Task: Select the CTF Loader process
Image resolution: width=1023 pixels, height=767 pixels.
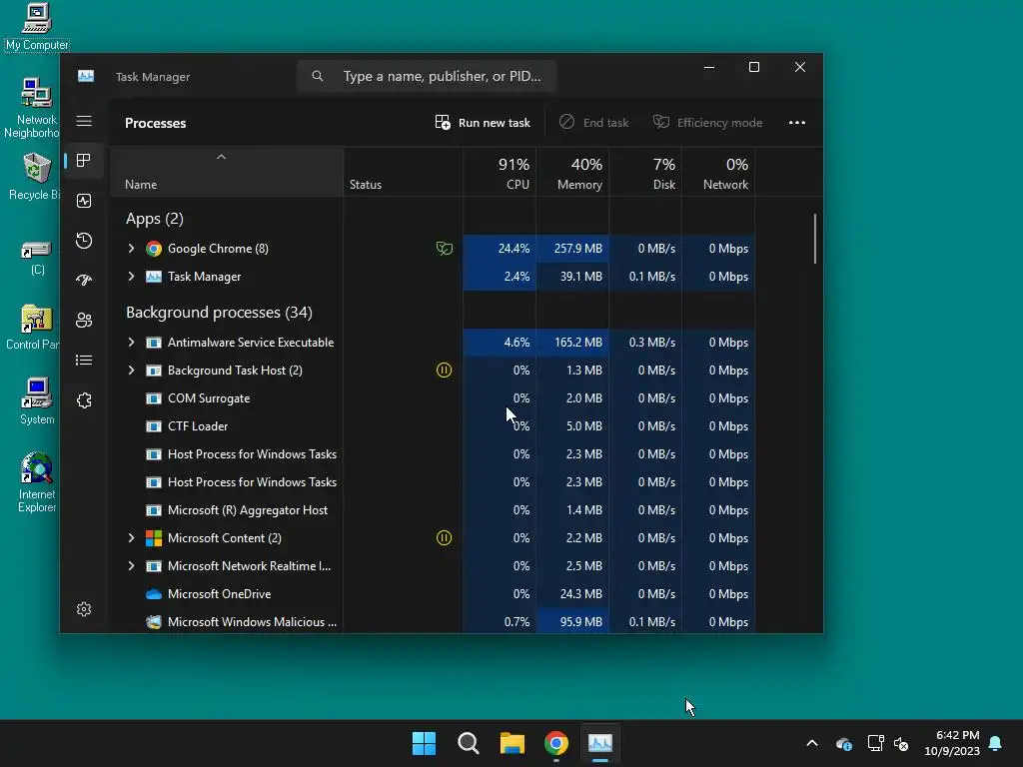Action: coord(433,426)
